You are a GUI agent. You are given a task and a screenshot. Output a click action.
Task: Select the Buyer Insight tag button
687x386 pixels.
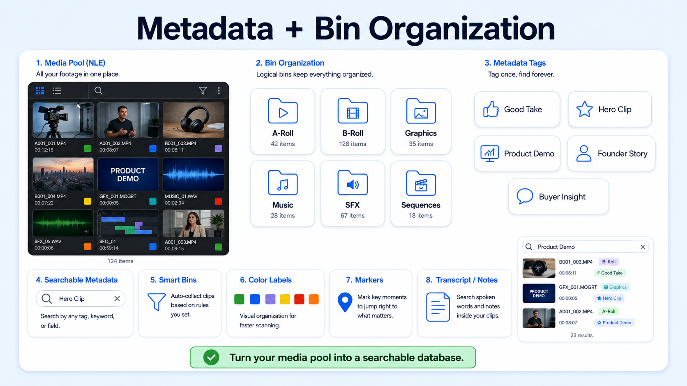[x=558, y=196]
